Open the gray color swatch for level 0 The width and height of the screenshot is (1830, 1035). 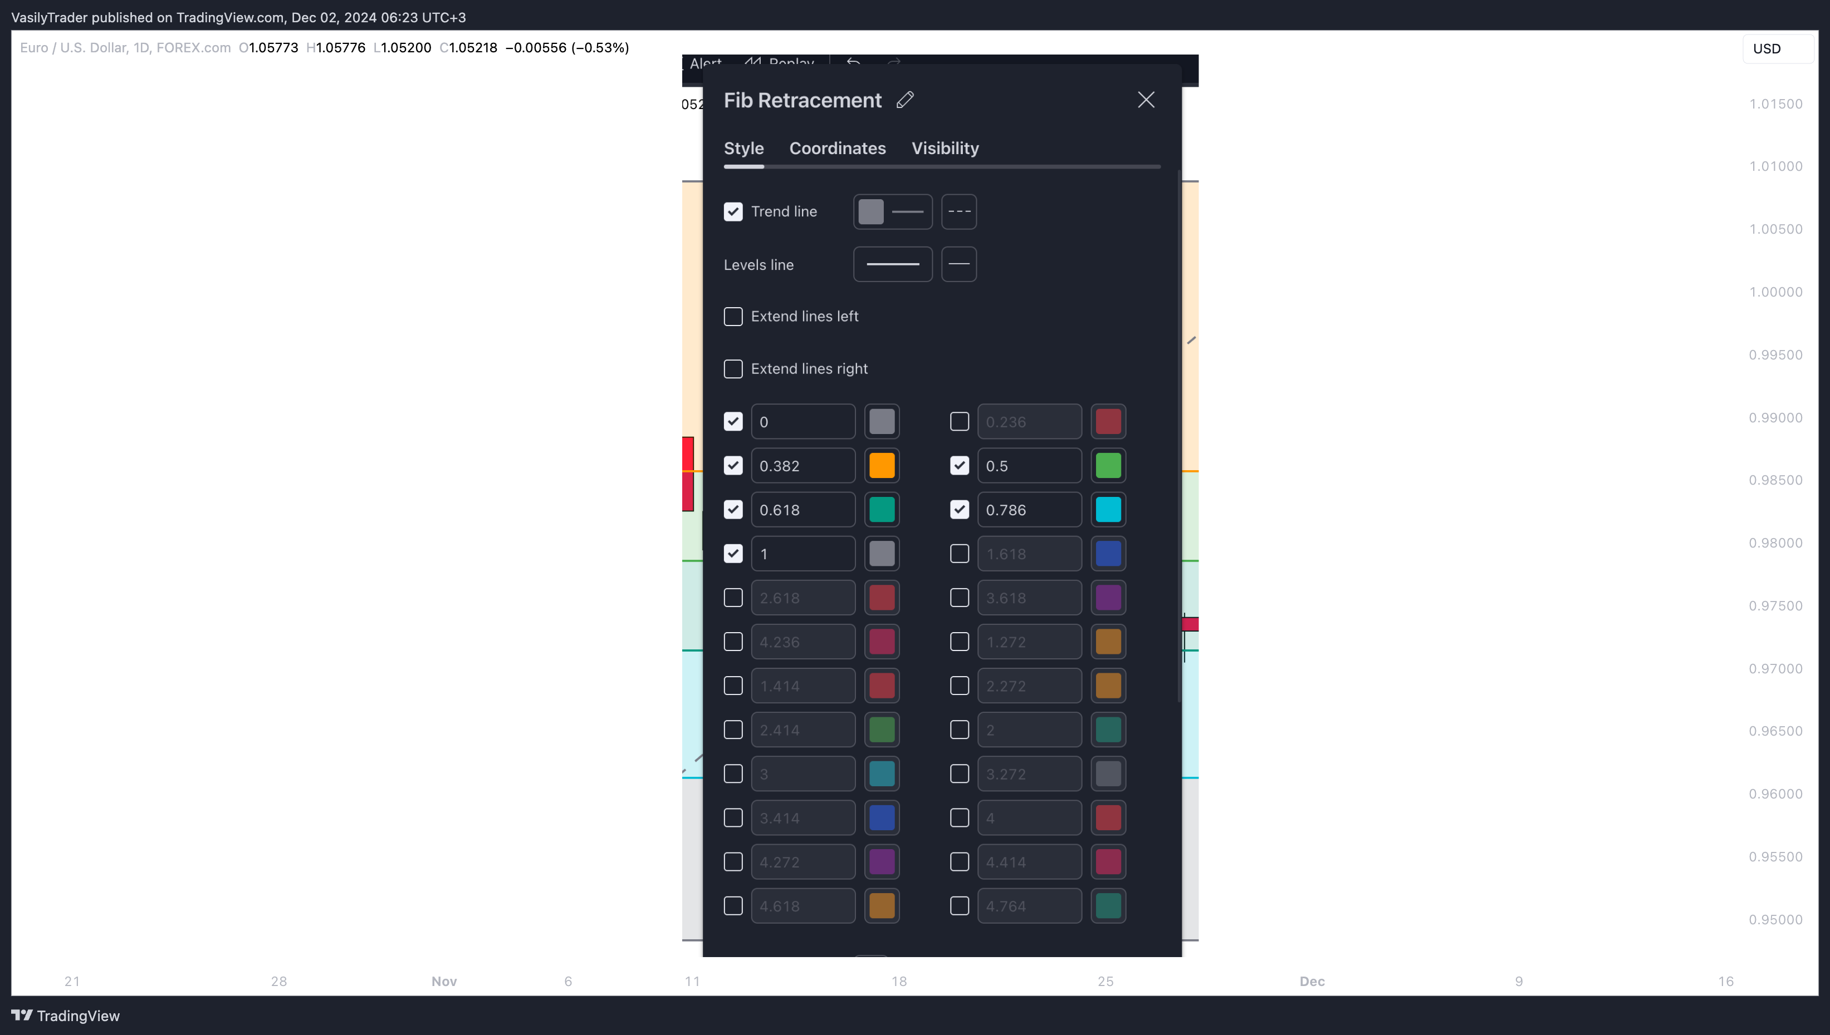click(x=882, y=422)
